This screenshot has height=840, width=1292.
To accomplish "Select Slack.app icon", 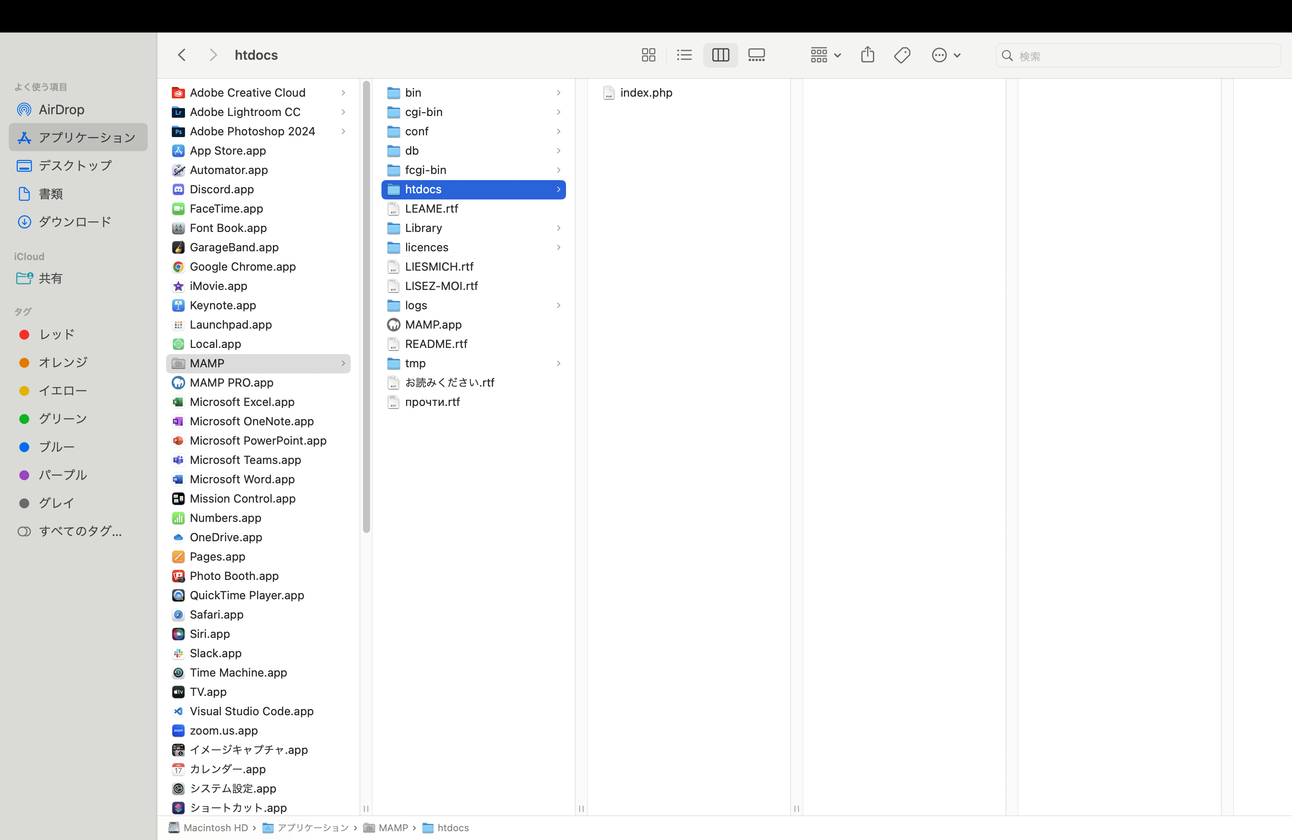I will [178, 653].
